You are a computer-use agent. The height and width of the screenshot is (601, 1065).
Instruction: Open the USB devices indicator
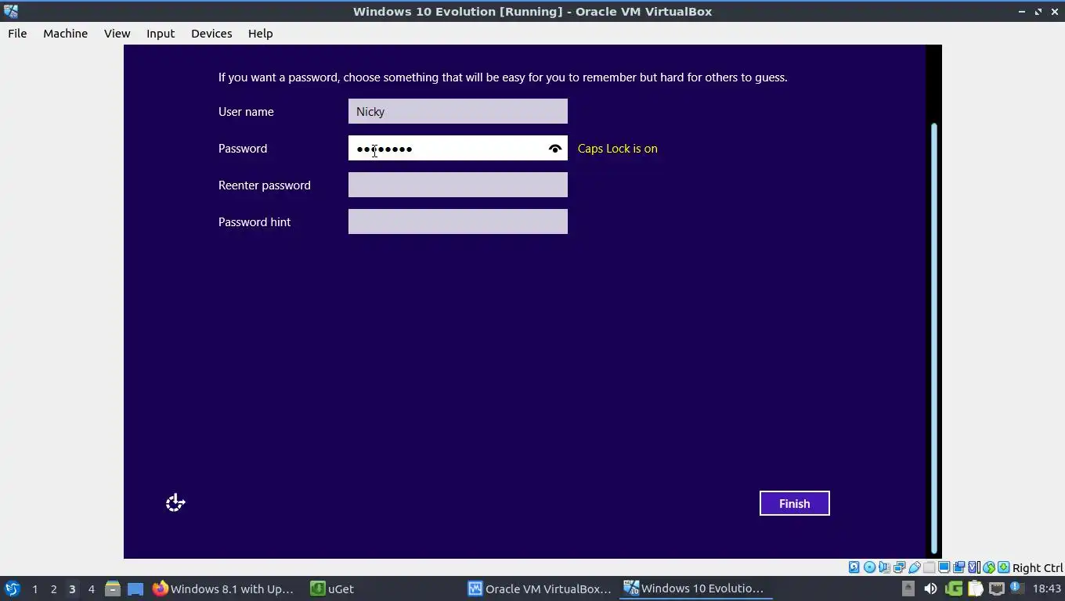[914, 567]
